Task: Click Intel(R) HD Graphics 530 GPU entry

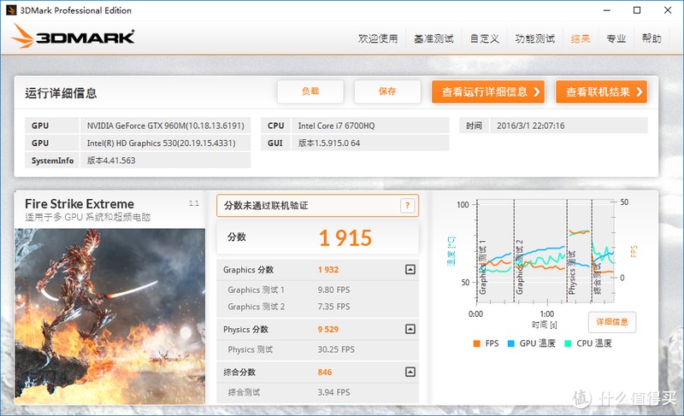Action: 165,143
